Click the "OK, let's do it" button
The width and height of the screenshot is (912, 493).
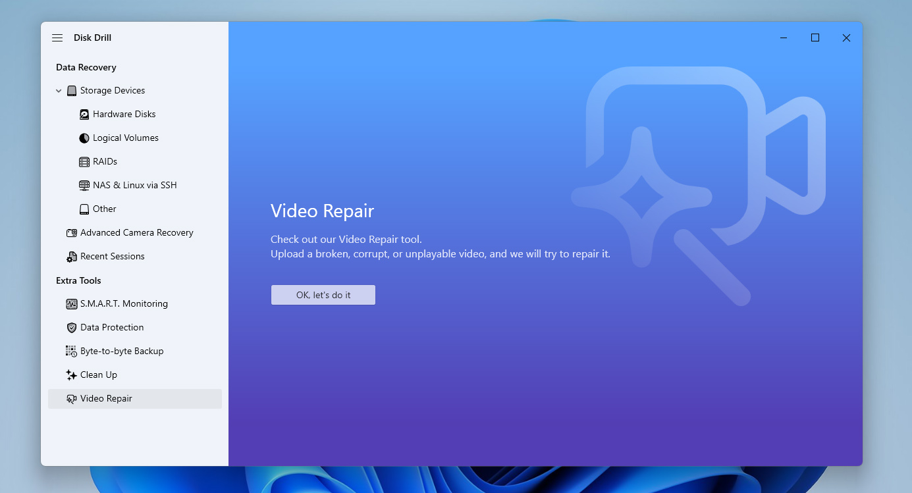coord(323,295)
